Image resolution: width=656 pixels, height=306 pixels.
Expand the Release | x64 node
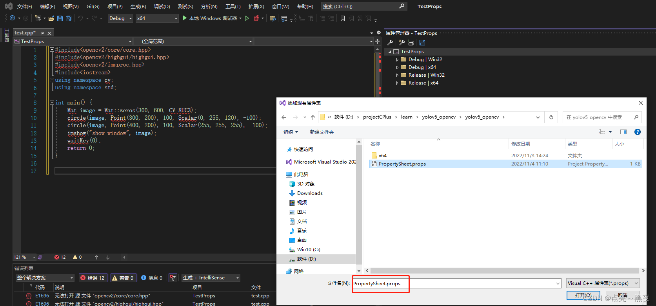click(397, 83)
